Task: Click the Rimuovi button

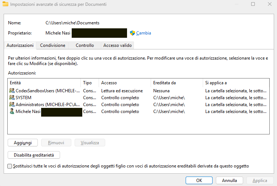Action: coord(56,143)
